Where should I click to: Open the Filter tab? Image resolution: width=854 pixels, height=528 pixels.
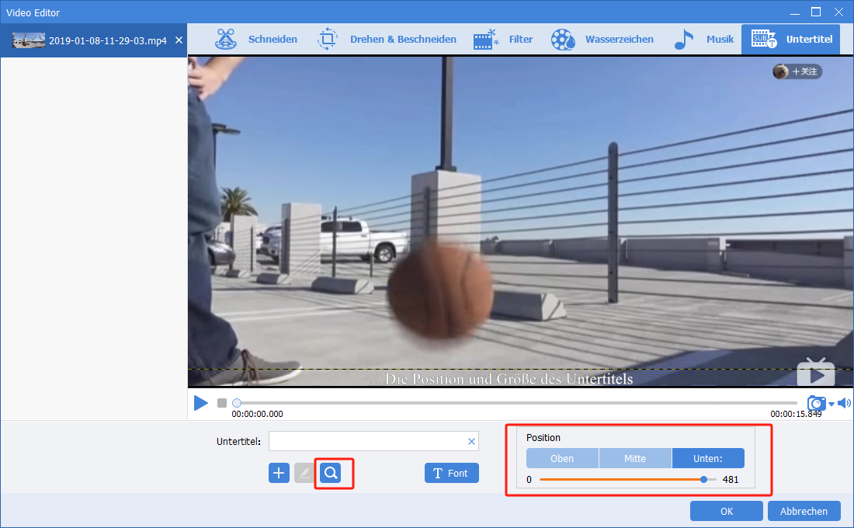503,40
